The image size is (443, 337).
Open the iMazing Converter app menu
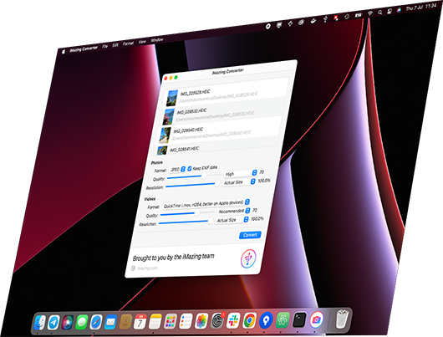pos(84,49)
